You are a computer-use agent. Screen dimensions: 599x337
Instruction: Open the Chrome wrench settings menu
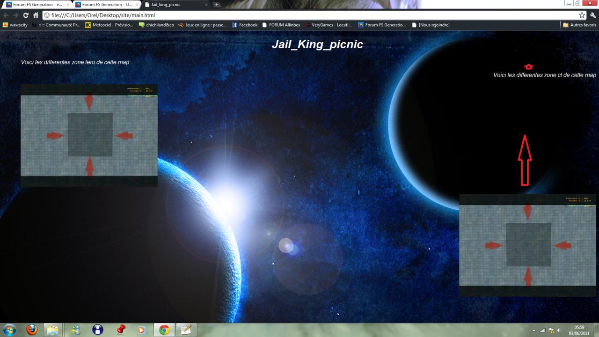click(593, 15)
